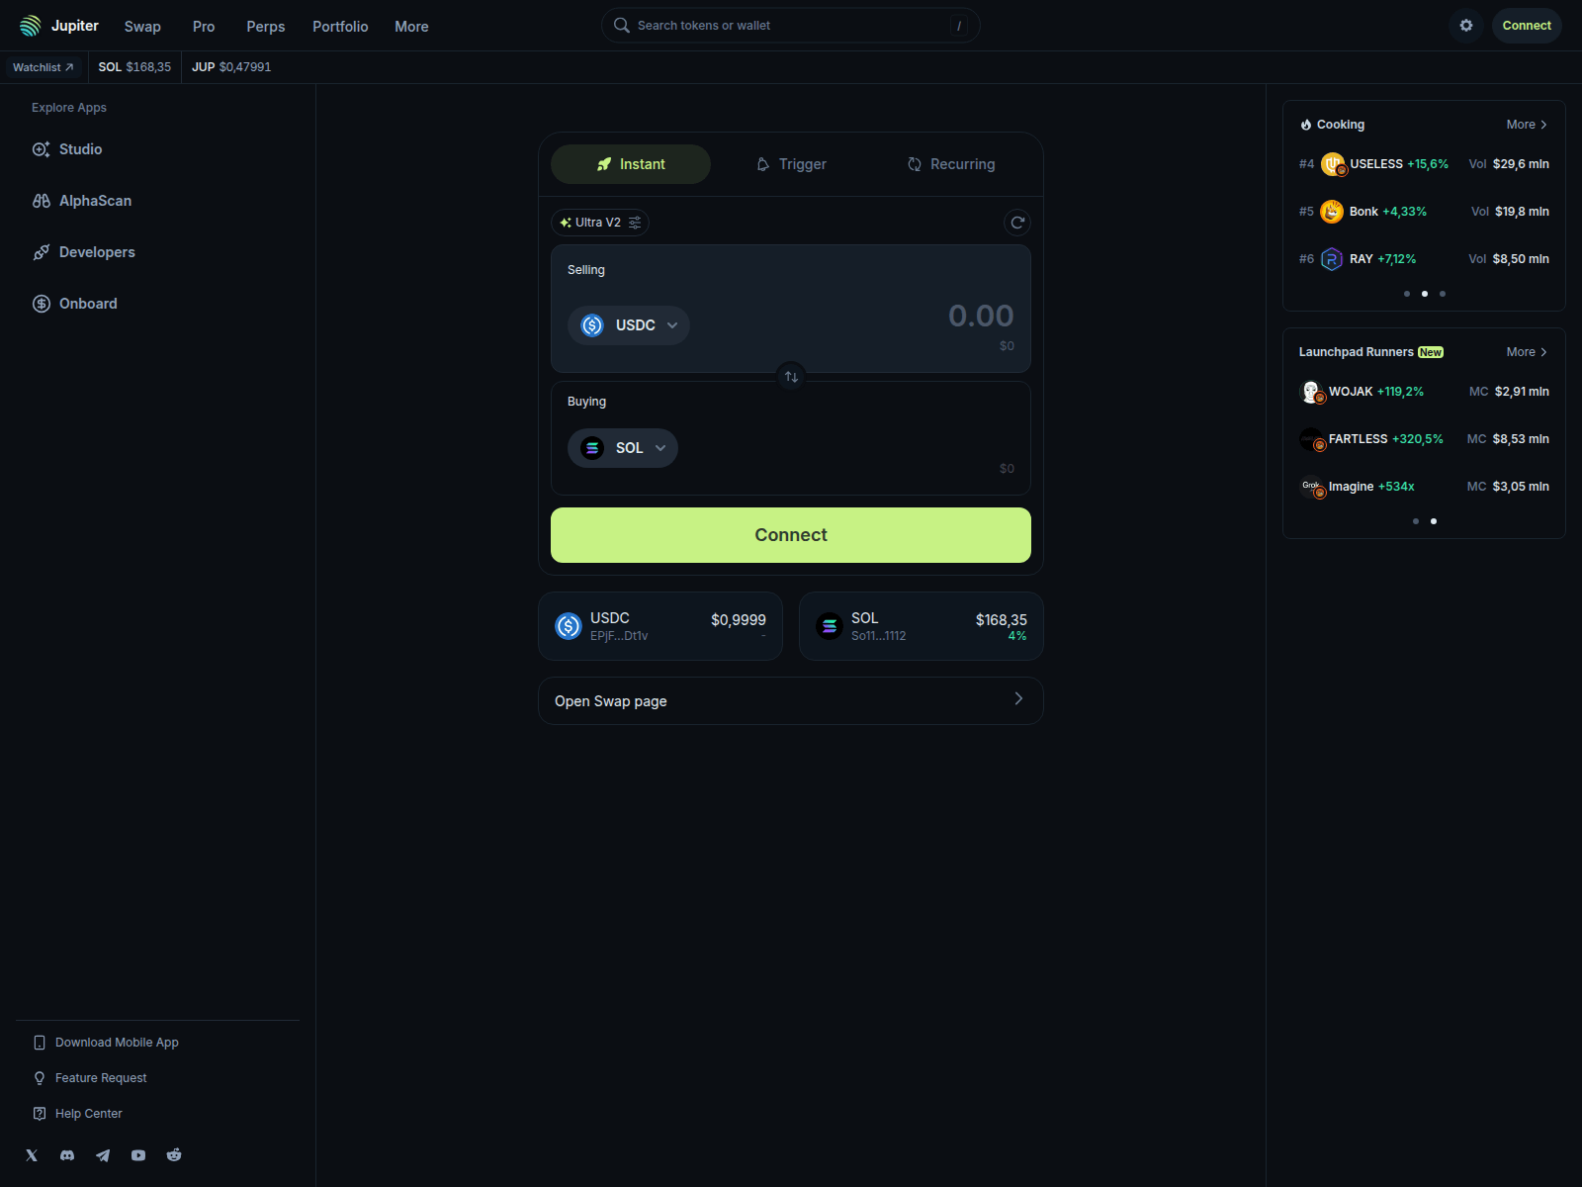This screenshot has height=1187, width=1582.
Task: Open the Discord social link
Action: [67, 1155]
